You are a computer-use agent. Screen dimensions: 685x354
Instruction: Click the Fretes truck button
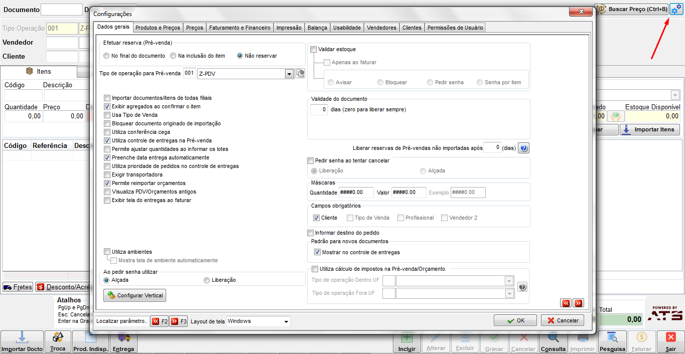coord(18,287)
